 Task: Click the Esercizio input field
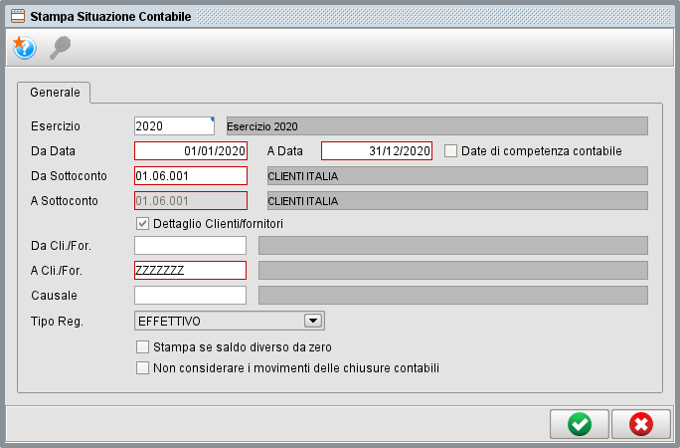pos(173,126)
